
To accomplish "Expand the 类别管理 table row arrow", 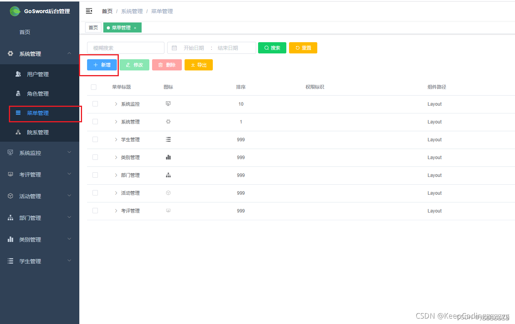I will pos(116,157).
